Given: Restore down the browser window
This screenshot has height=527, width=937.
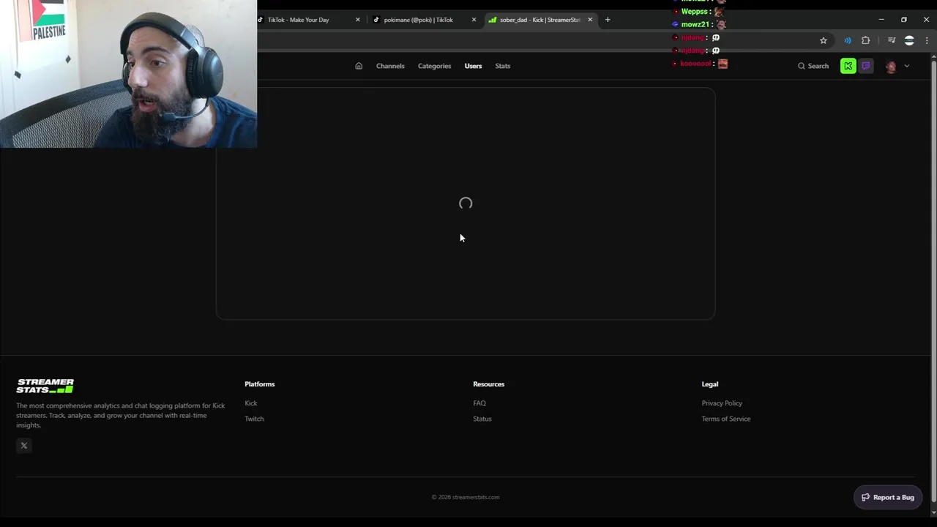Looking at the screenshot, I should pos(904,20).
